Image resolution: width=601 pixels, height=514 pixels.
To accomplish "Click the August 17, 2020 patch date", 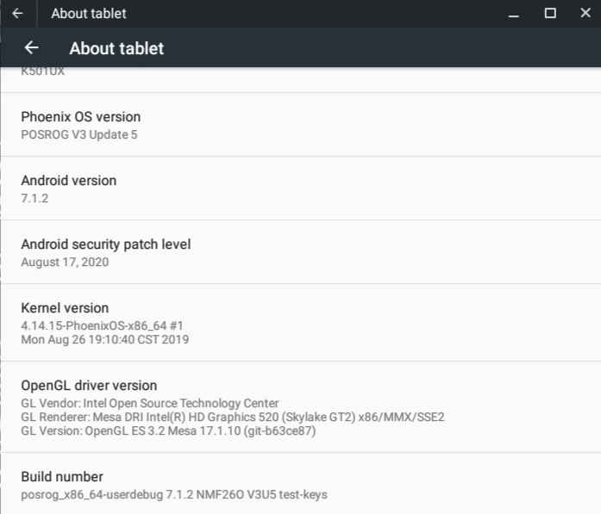I will (x=65, y=262).
